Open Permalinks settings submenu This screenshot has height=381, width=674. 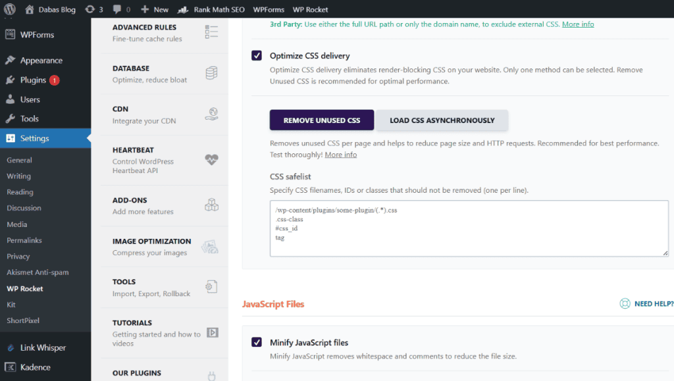click(24, 240)
